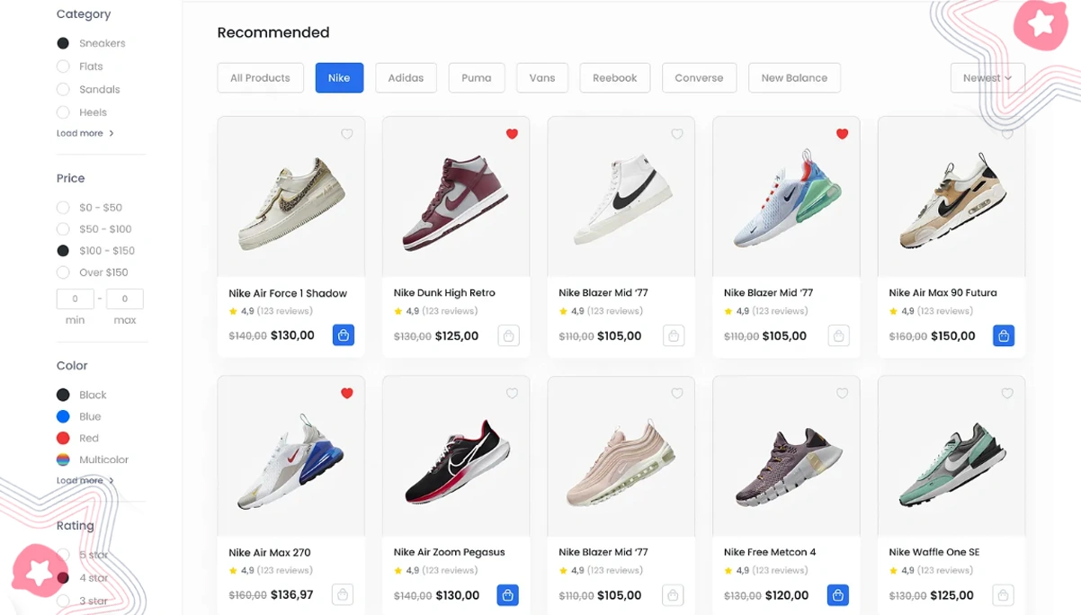Switch to the New Balance tab
The height and width of the screenshot is (615, 1081).
[794, 78]
